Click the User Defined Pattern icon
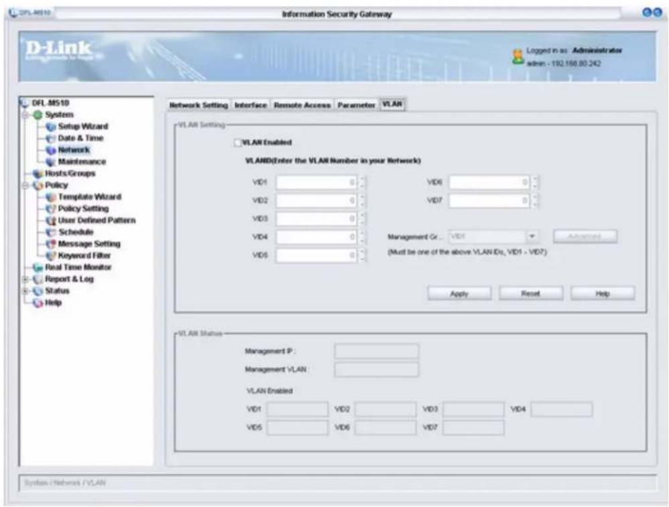Image resolution: width=669 pixels, height=507 pixels. pyautogui.click(x=51, y=220)
